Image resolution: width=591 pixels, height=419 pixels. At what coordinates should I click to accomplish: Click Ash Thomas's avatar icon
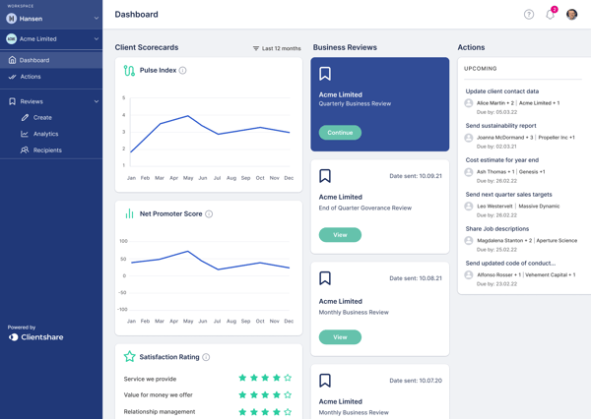point(469,172)
